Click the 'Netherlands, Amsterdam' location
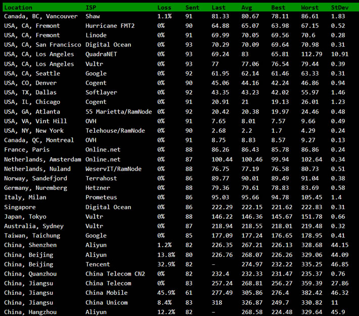This screenshot has width=359, height=316. tap(42, 160)
